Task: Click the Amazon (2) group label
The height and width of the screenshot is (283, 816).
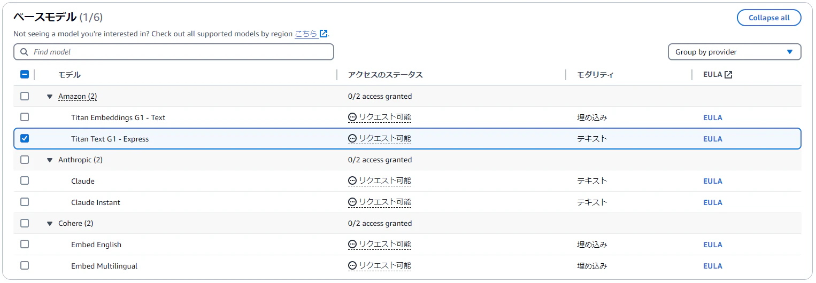Action: click(78, 96)
